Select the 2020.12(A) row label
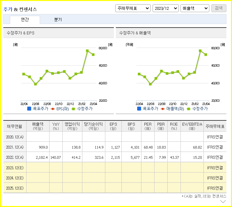The image size is (232, 207). (15, 137)
